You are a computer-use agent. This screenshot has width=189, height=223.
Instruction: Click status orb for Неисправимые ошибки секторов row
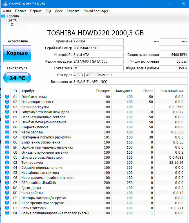pos(7,178)
